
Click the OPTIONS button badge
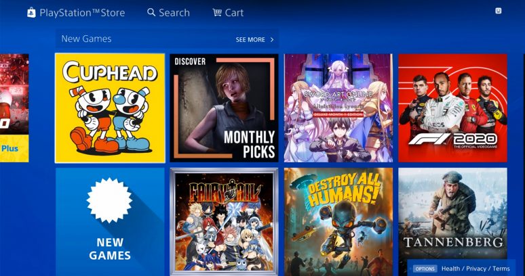pyautogui.click(x=425, y=269)
